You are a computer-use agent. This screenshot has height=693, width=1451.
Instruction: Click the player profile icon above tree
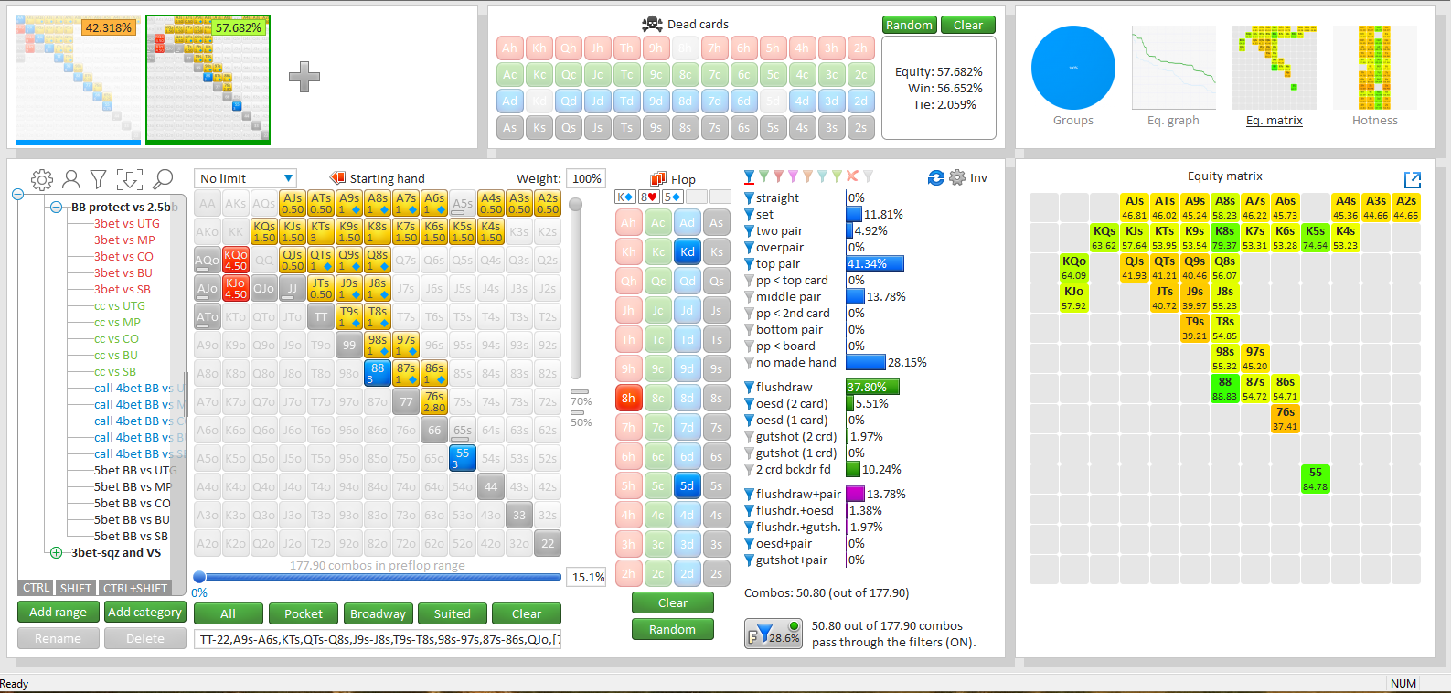tap(71, 179)
